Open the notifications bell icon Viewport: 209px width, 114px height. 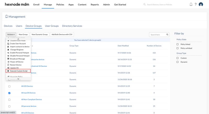coord(191,4)
